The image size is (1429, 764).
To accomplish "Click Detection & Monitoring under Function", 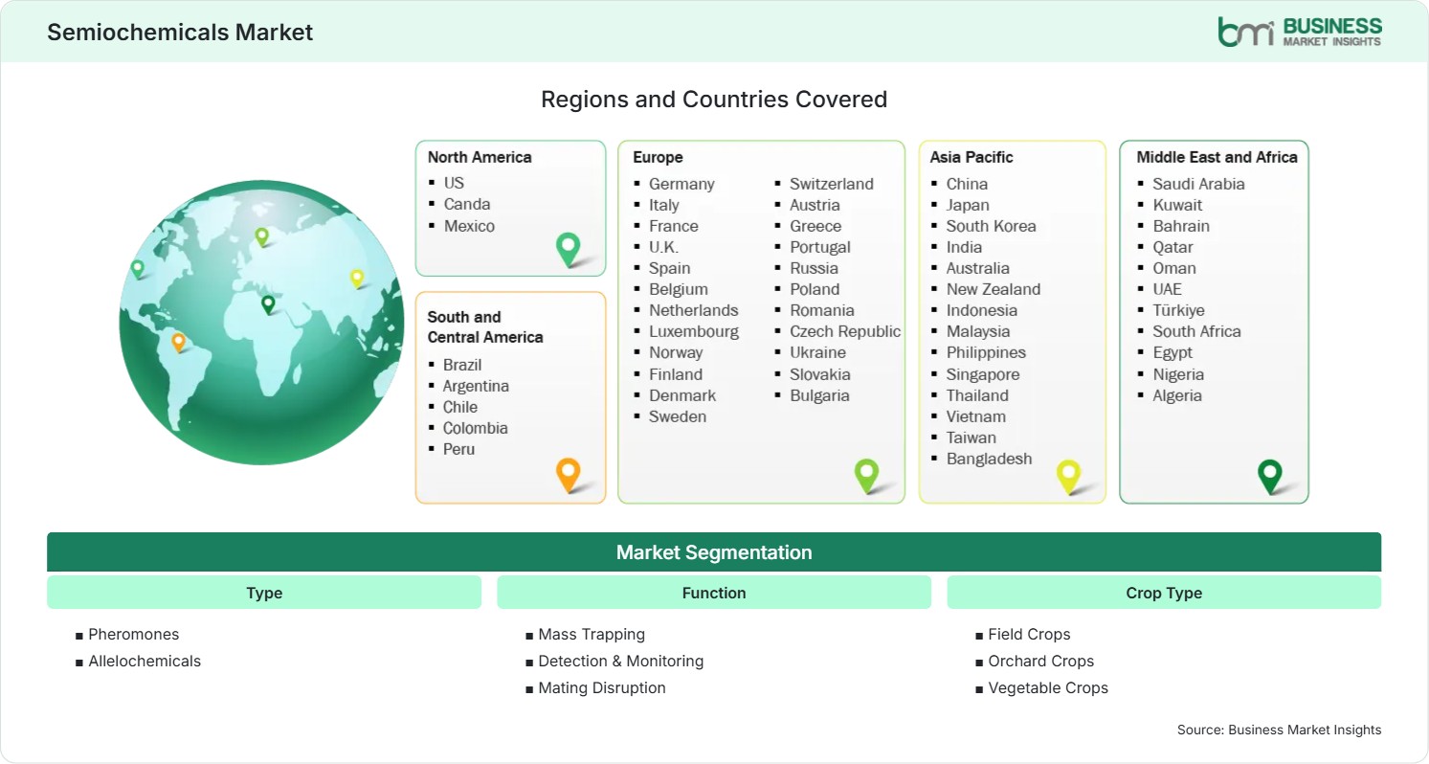I will pyautogui.click(x=620, y=661).
